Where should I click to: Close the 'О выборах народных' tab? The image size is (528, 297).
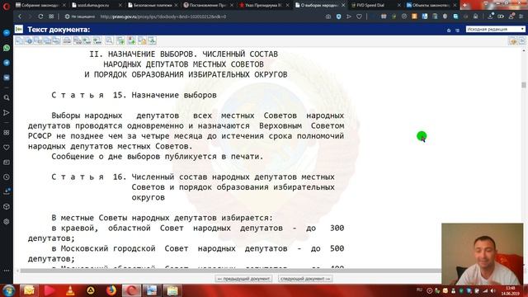click(x=343, y=5)
